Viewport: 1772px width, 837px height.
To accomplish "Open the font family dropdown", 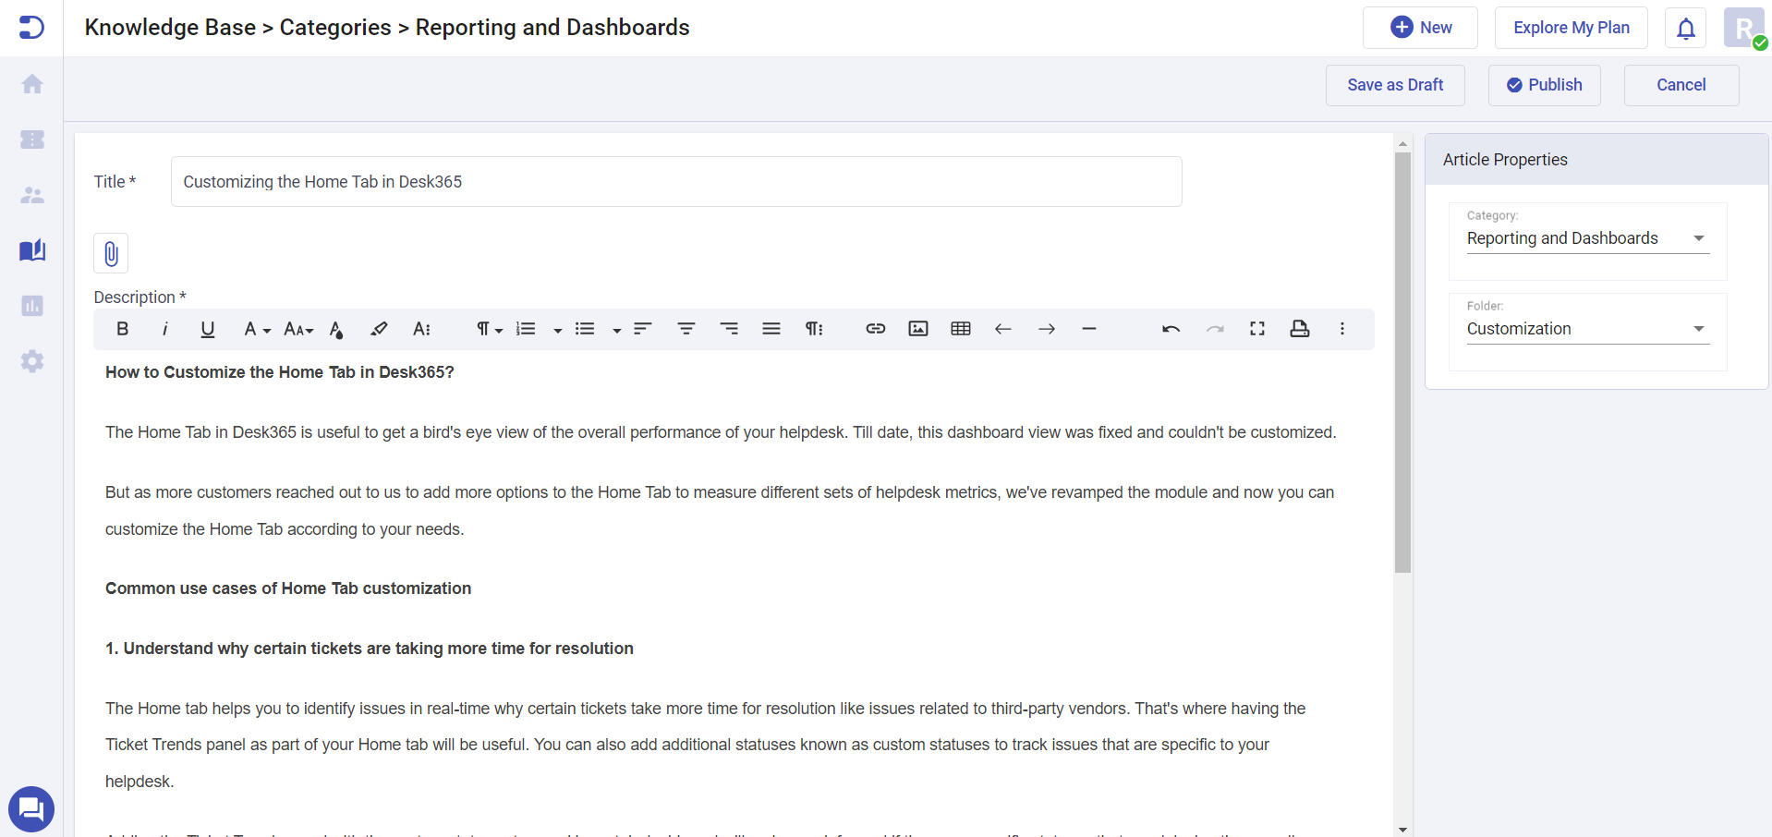I will click(x=256, y=329).
